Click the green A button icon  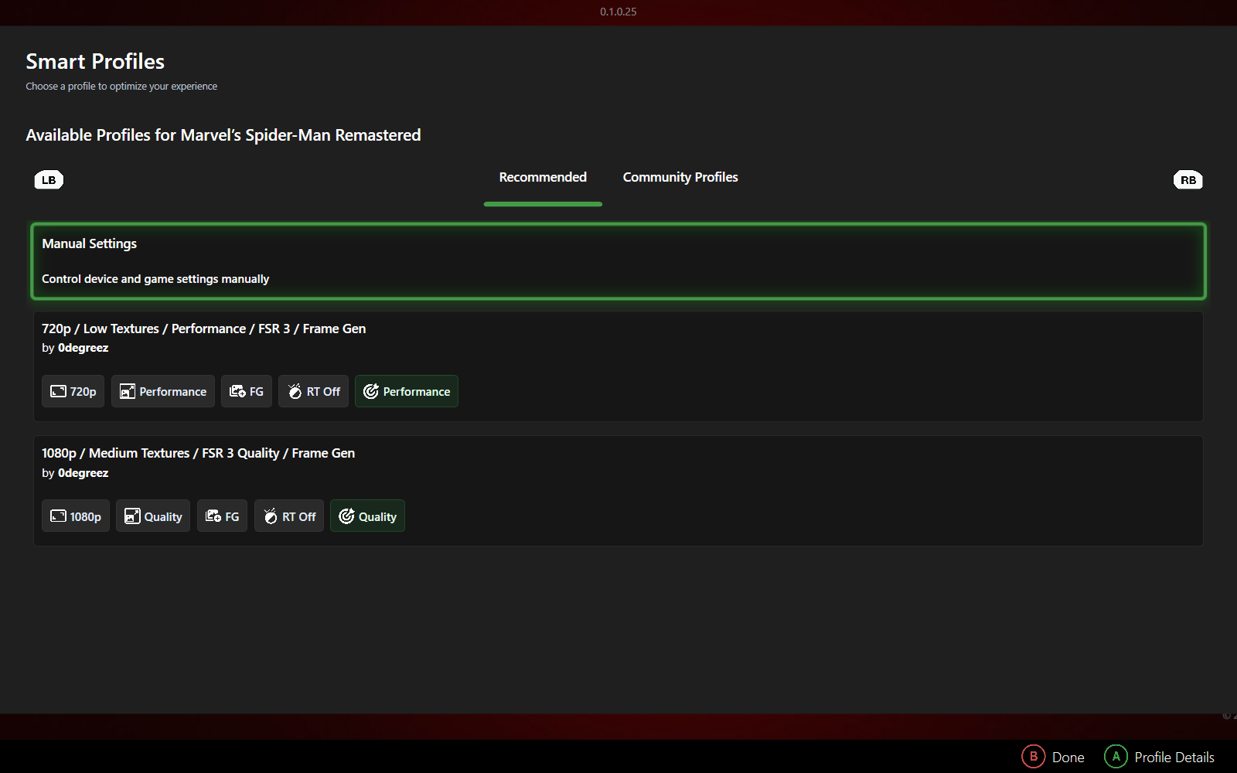click(x=1116, y=757)
